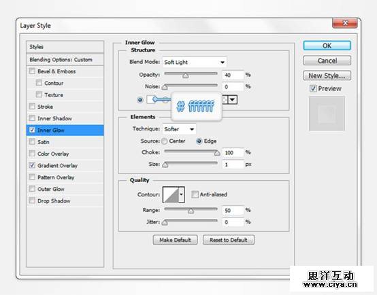Image resolution: width=377 pixels, height=295 pixels.
Task: Toggle the Gradient Overlay checkbox
Action: pos(32,165)
